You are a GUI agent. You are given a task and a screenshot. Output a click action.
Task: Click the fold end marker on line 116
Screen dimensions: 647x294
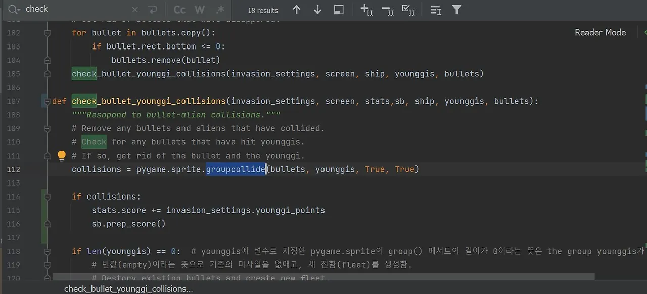pyautogui.click(x=48, y=224)
